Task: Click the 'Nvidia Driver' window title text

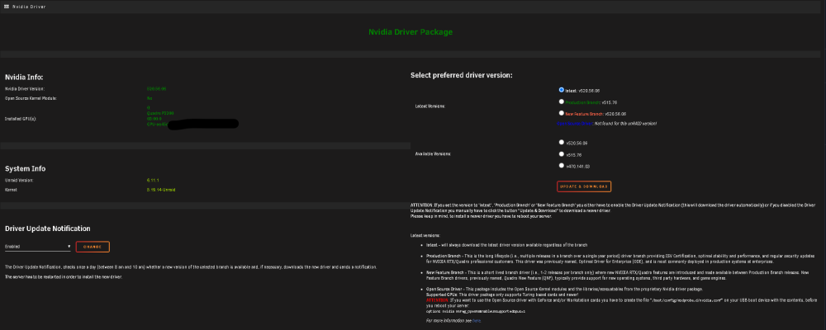Action: (29, 7)
